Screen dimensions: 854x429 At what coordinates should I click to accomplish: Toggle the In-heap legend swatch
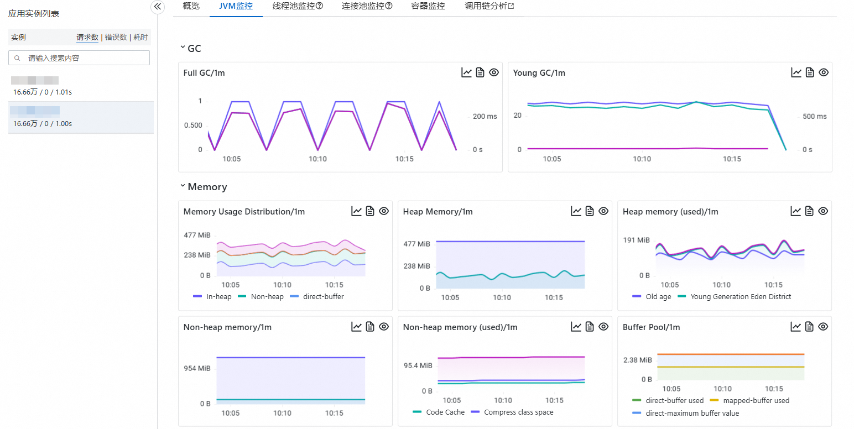tap(198, 297)
